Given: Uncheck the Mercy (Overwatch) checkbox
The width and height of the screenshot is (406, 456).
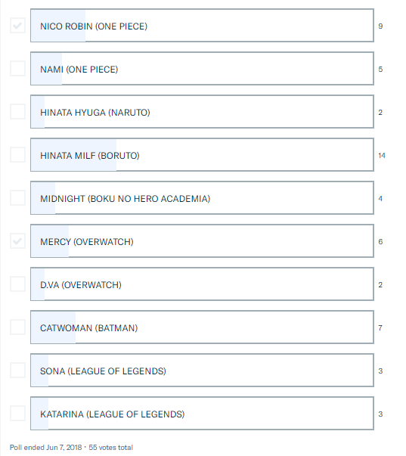Looking at the screenshot, I should tap(17, 240).
